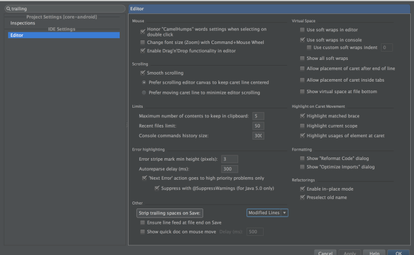Toggle Honor CamelHumps words settings checkbox
Viewport: 414px width, 255px height.
(143, 32)
